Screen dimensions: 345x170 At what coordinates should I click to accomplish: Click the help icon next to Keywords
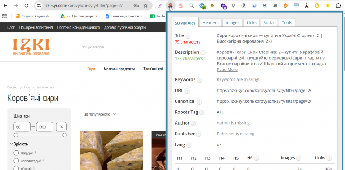199,80
